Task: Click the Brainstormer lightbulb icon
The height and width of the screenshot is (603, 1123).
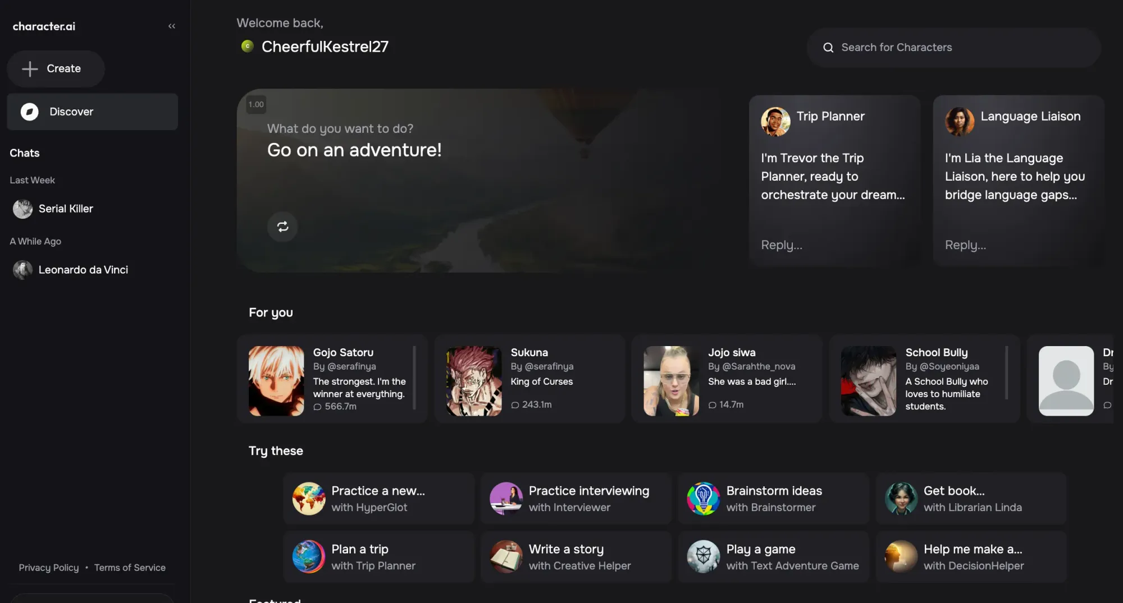Action: point(704,498)
